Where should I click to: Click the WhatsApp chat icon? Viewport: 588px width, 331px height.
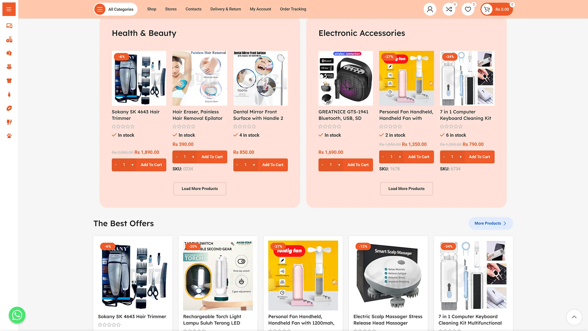coord(17,315)
